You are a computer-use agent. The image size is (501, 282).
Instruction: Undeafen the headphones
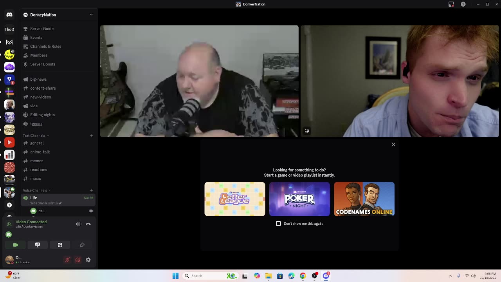click(x=78, y=260)
